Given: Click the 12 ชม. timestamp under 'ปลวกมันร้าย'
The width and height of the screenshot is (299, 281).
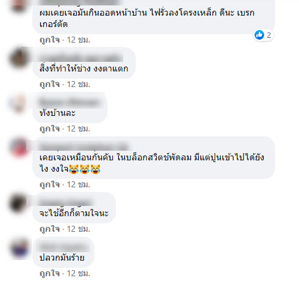Looking at the screenshot, I should 79,274.
